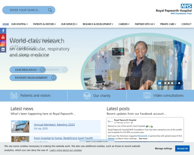Open the YouTube social link
The height and width of the screenshot is (155, 194).
coord(3,37)
